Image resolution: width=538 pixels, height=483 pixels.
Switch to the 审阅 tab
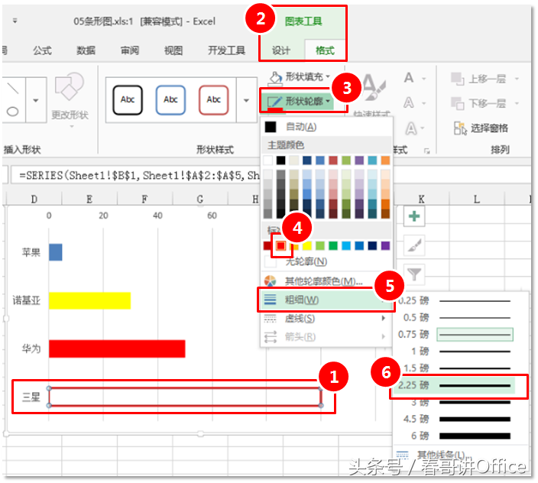130,50
